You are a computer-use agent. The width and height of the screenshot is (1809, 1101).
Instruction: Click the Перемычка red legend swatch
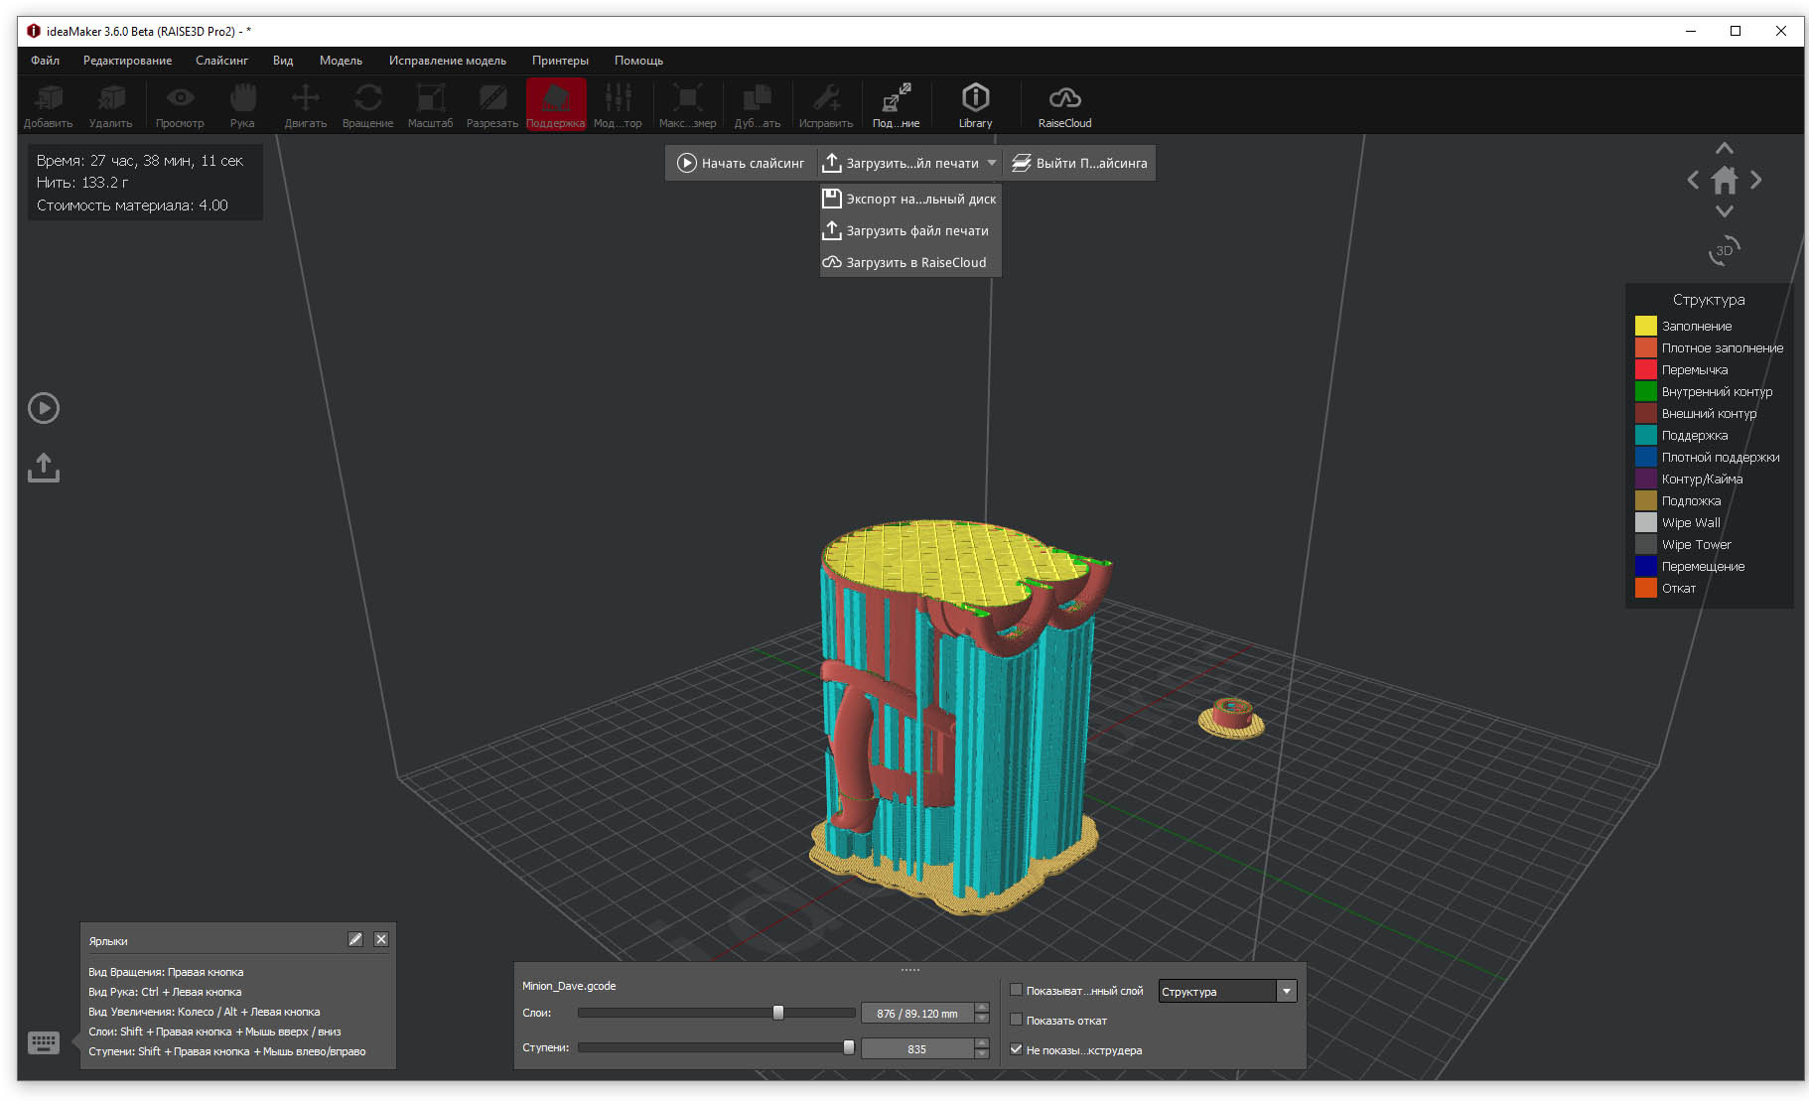tap(1646, 369)
